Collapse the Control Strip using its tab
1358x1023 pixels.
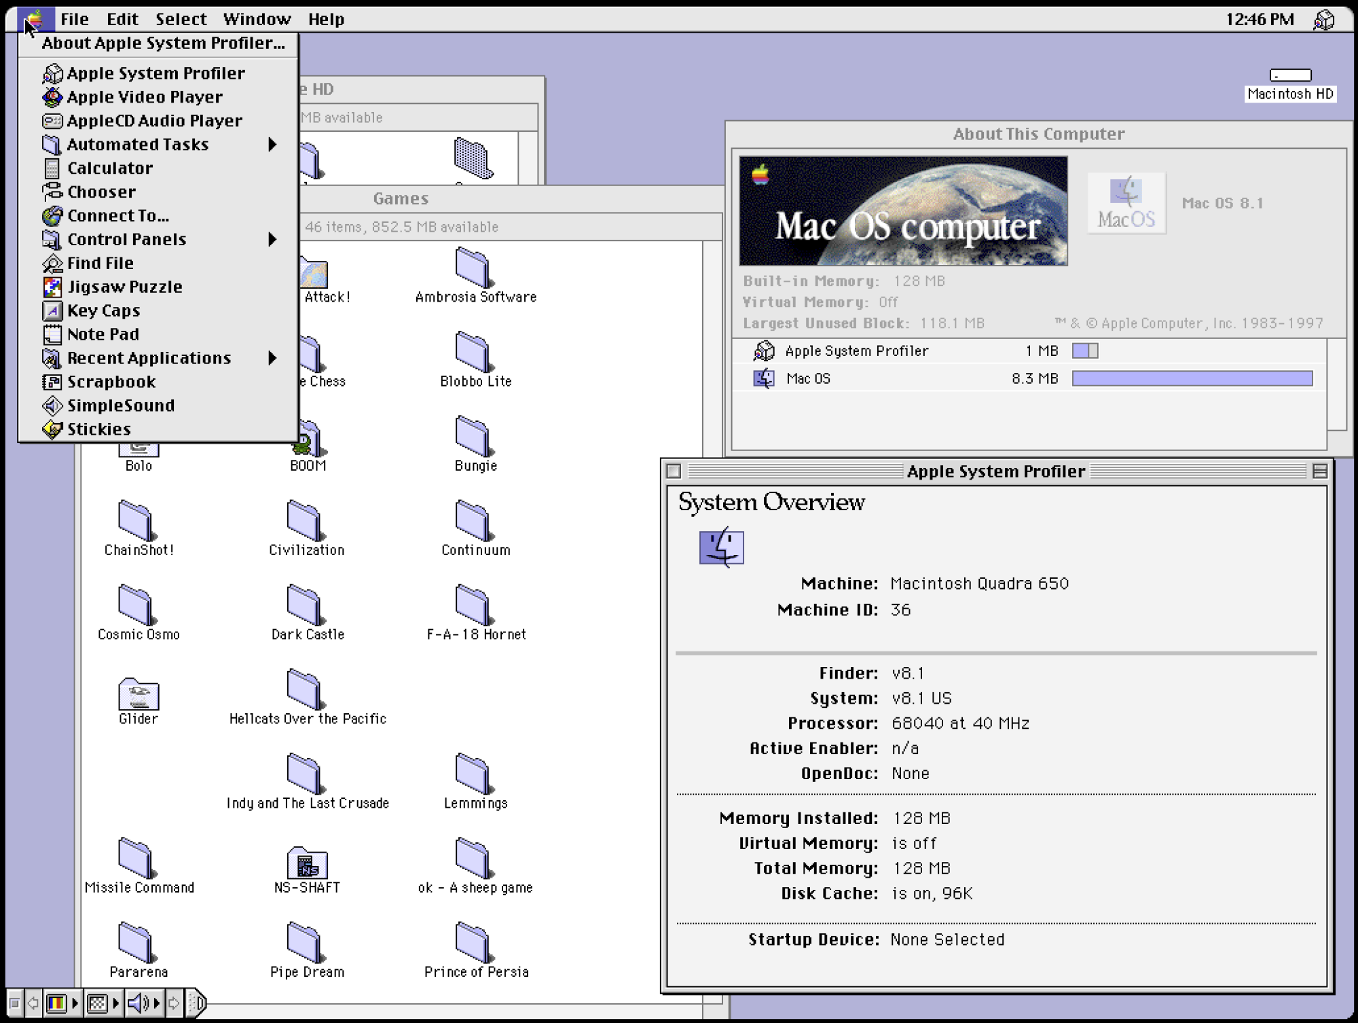tap(196, 1003)
